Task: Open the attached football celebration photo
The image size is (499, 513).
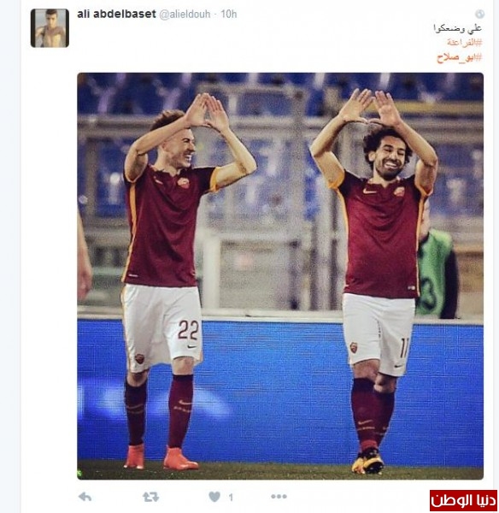Action: click(280, 276)
